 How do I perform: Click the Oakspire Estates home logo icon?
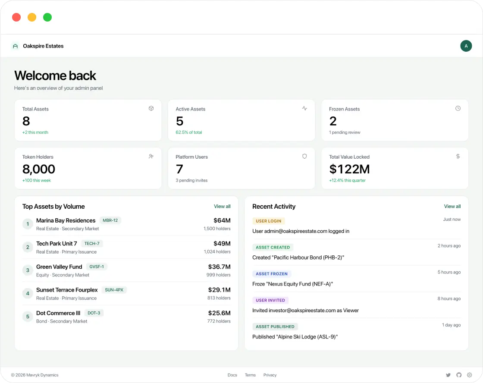[x=15, y=46]
